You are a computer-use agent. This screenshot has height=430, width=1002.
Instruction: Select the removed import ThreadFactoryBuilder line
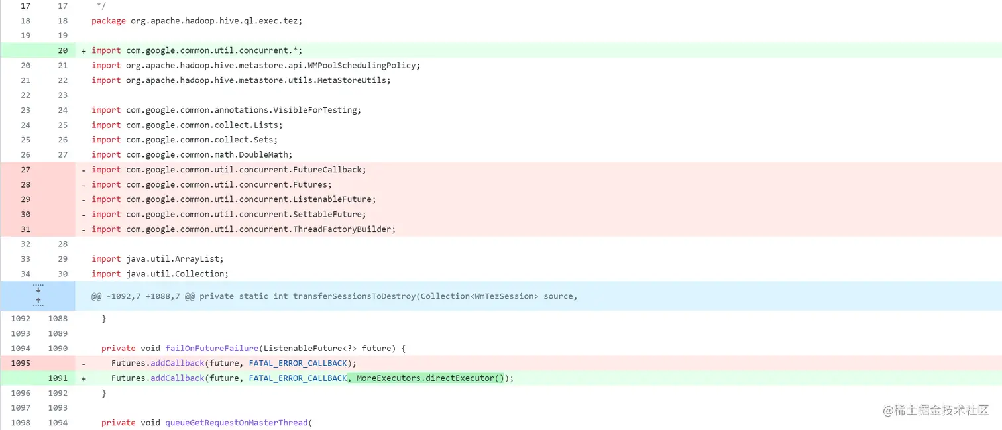coord(243,229)
